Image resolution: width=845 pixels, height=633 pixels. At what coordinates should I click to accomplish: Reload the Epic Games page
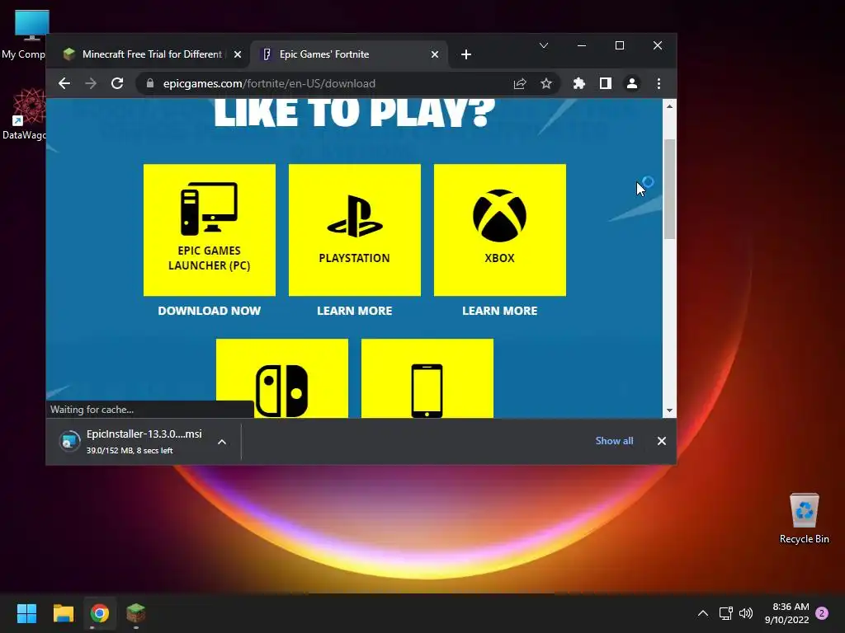click(117, 83)
